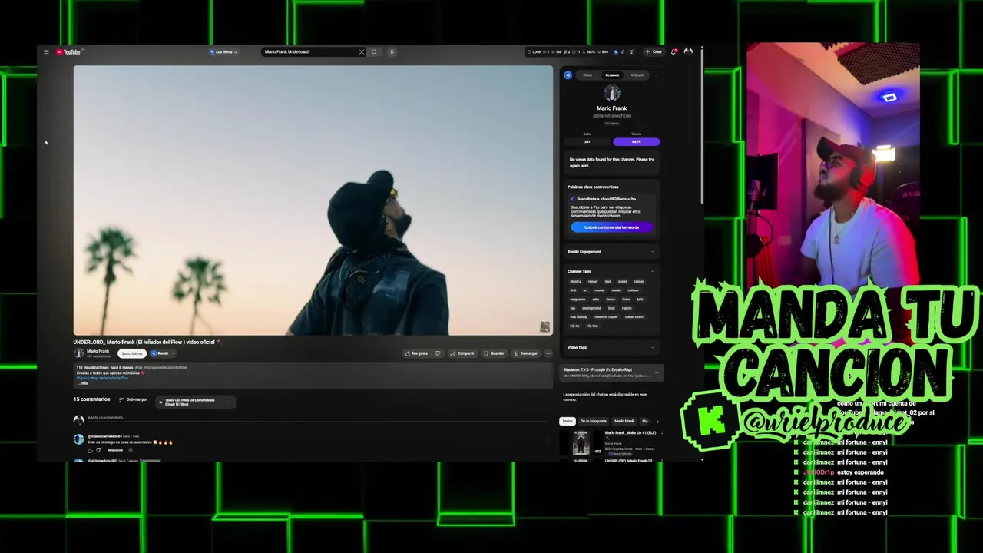
Task: Switch to the Resumen tab in vidIQ panel
Action: (612, 75)
